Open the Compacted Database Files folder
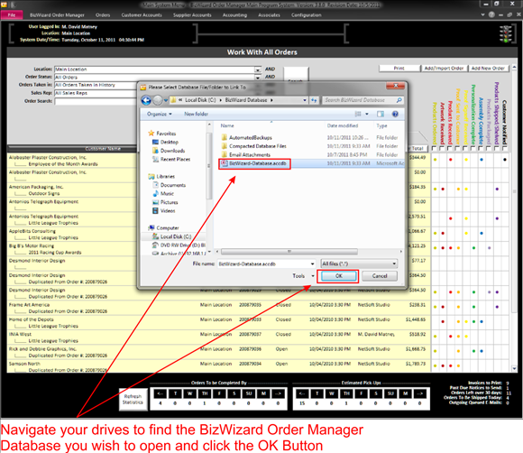Screen dimensions: 523x453 point(253,146)
